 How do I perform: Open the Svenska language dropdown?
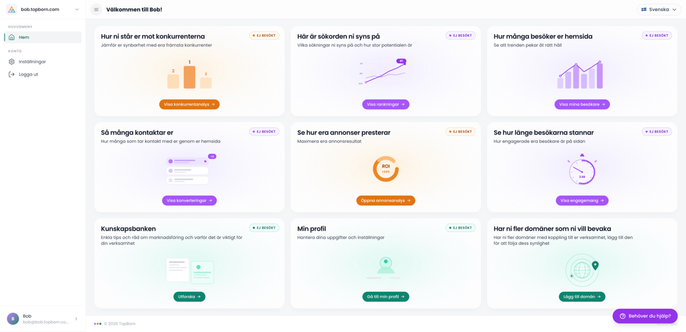(x=659, y=9)
